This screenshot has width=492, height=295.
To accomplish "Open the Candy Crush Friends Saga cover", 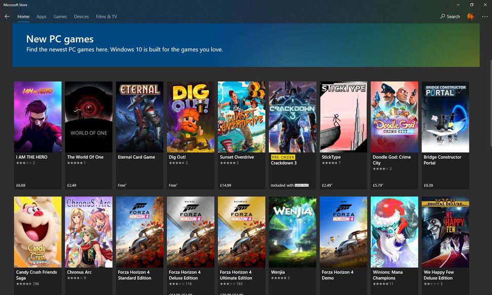I will pyautogui.click(x=38, y=232).
